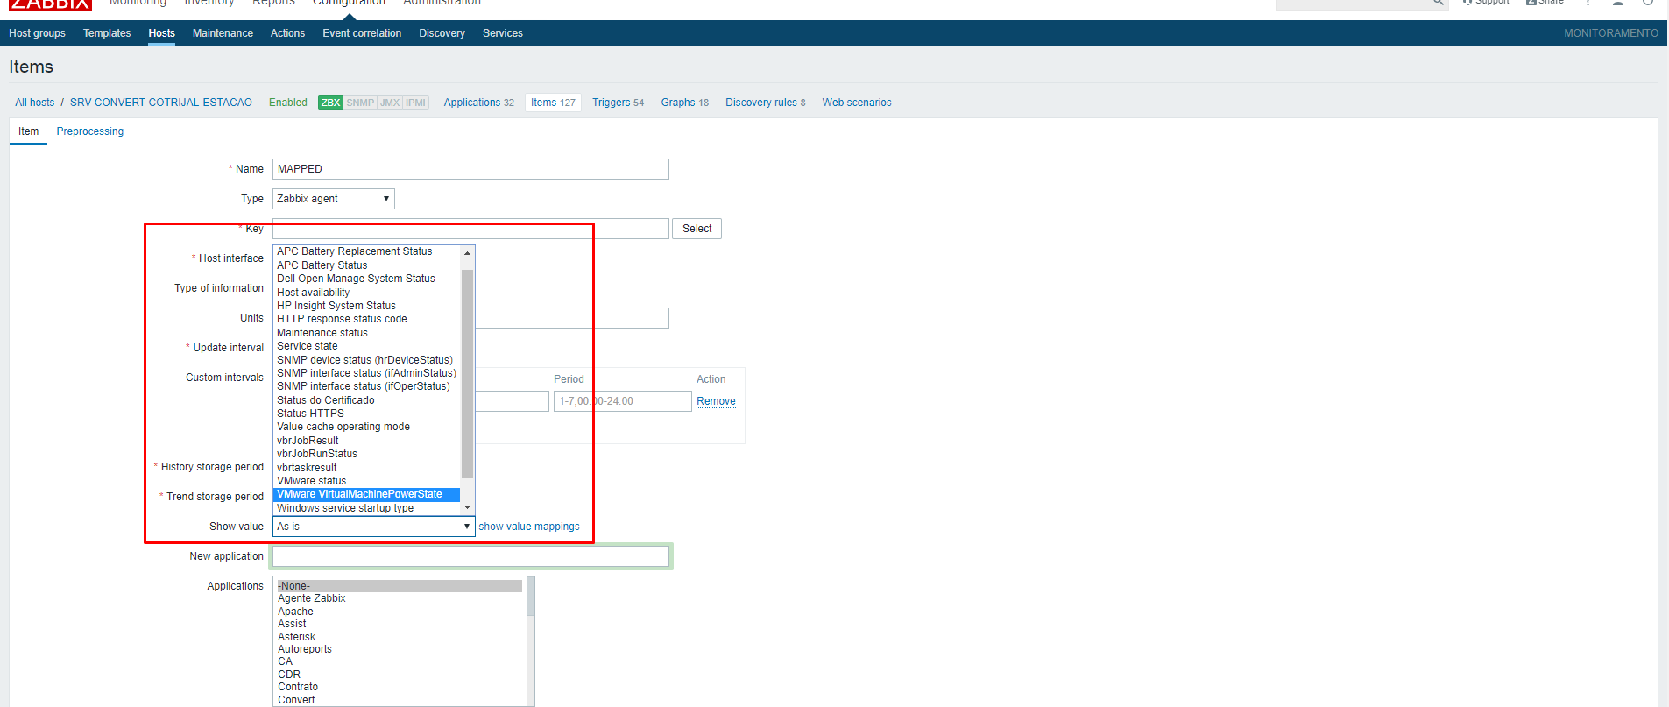Screen dimensions: 1669x707
Task: Select Asterisk in Applications list
Action: point(400,637)
